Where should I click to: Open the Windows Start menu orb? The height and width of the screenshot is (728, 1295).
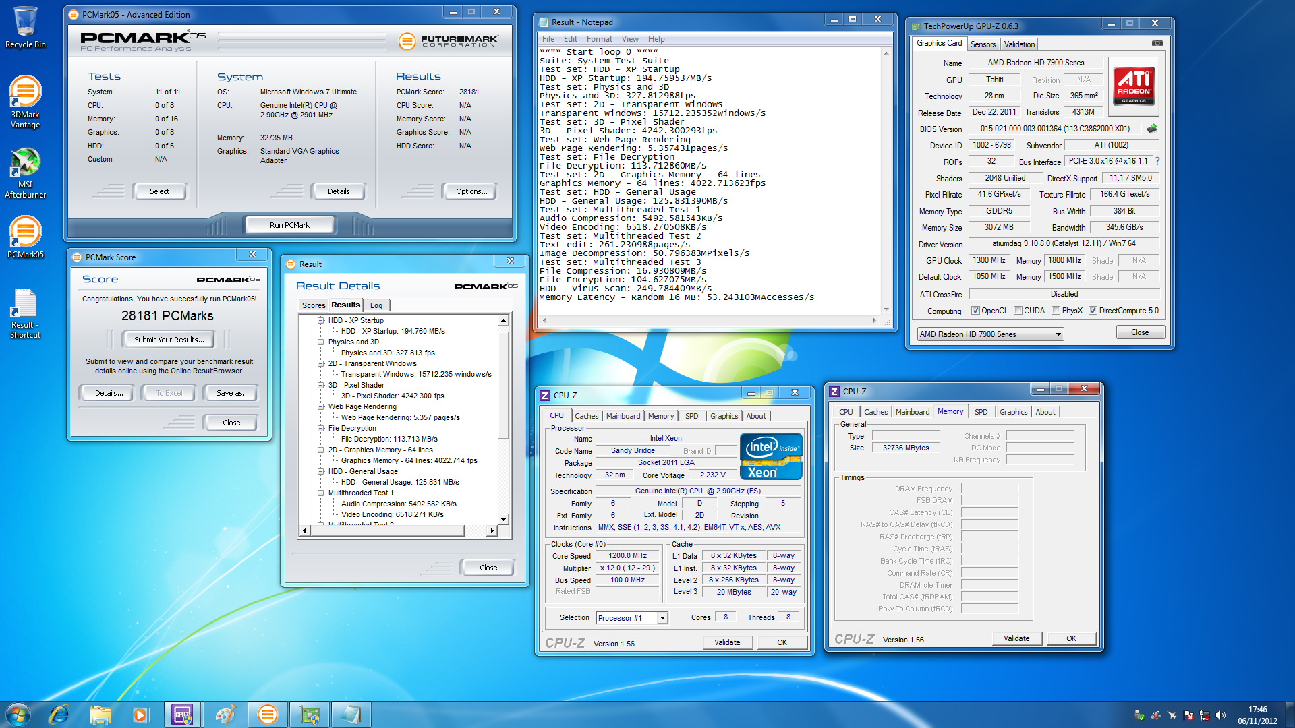(18, 715)
